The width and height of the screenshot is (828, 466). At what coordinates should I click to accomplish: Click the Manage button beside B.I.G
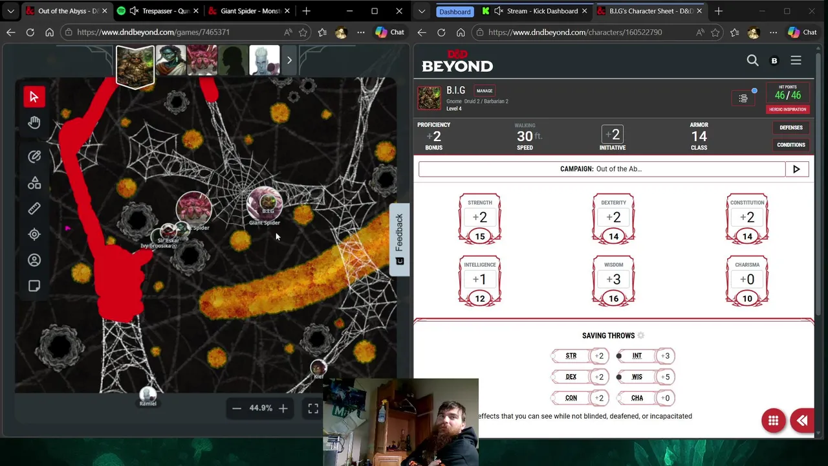(485, 91)
